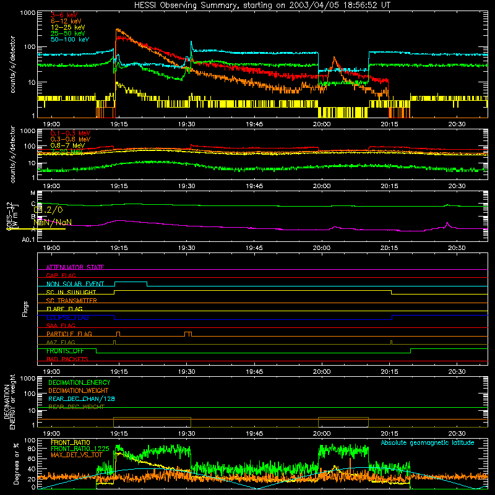Screen dimensions: 495x495
Task: Click the Absolute geomagnetic latitude label
Action: coord(428,442)
